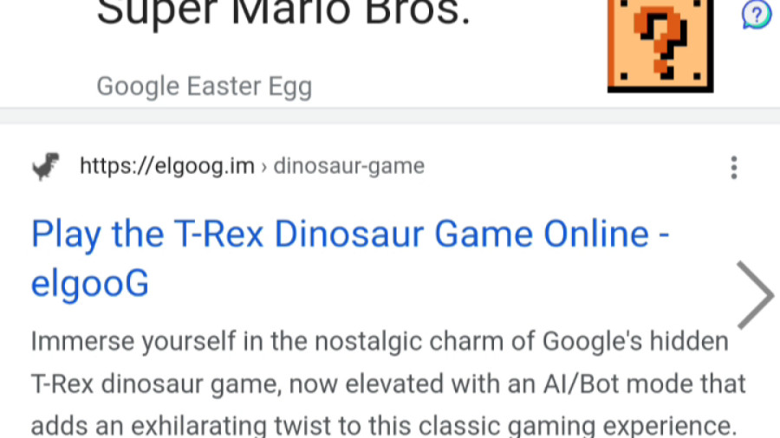Click the elgooG word in the title

90,282
